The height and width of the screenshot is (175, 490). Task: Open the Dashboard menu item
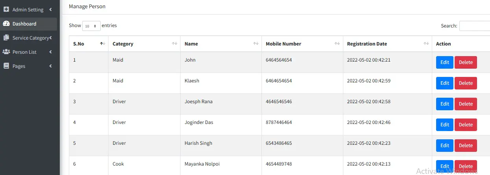pyautogui.click(x=24, y=24)
